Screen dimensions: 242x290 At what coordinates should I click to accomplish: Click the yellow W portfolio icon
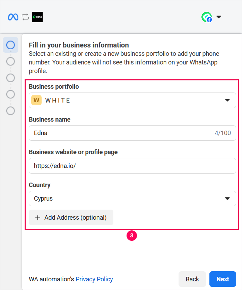click(x=36, y=100)
